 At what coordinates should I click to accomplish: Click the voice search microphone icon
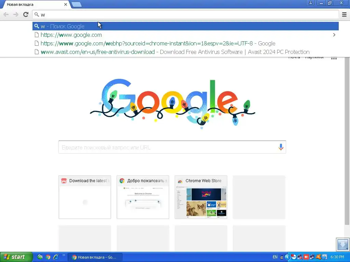[x=281, y=147]
